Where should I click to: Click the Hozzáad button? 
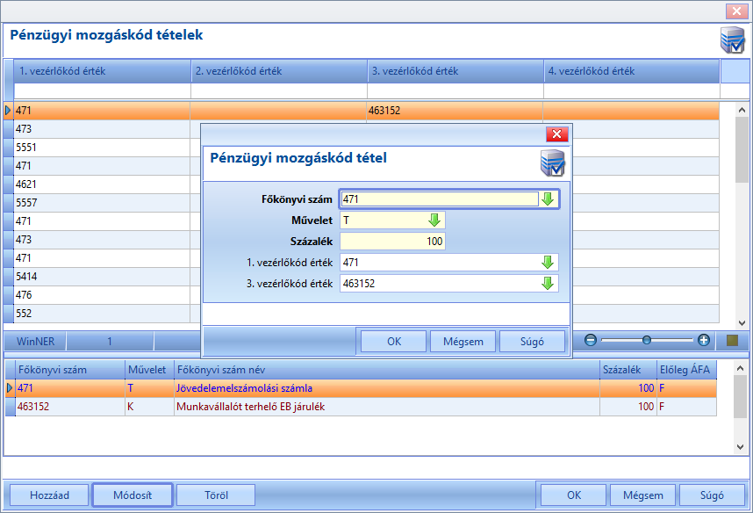(49, 495)
